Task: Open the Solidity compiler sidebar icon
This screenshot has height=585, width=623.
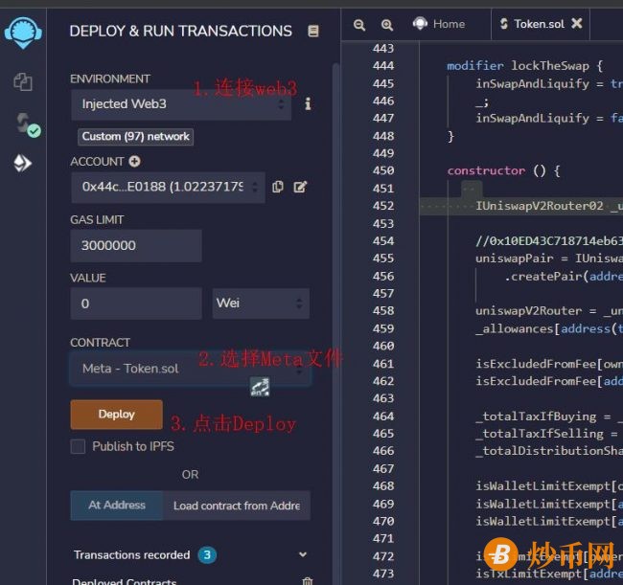Action: pyautogui.click(x=23, y=123)
